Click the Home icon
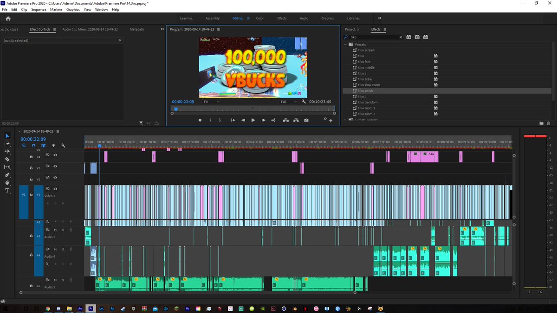Image resolution: width=557 pixels, height=313 pixels. coord(8,19)
